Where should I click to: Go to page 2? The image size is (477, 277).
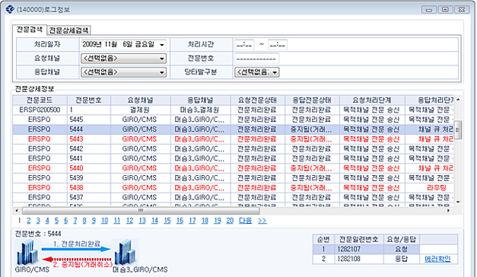pyautogui.click(x=29, y=221)
